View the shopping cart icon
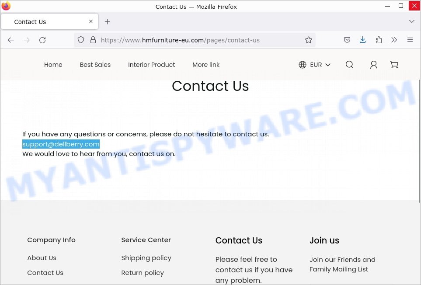 click(x=394, y=65)
